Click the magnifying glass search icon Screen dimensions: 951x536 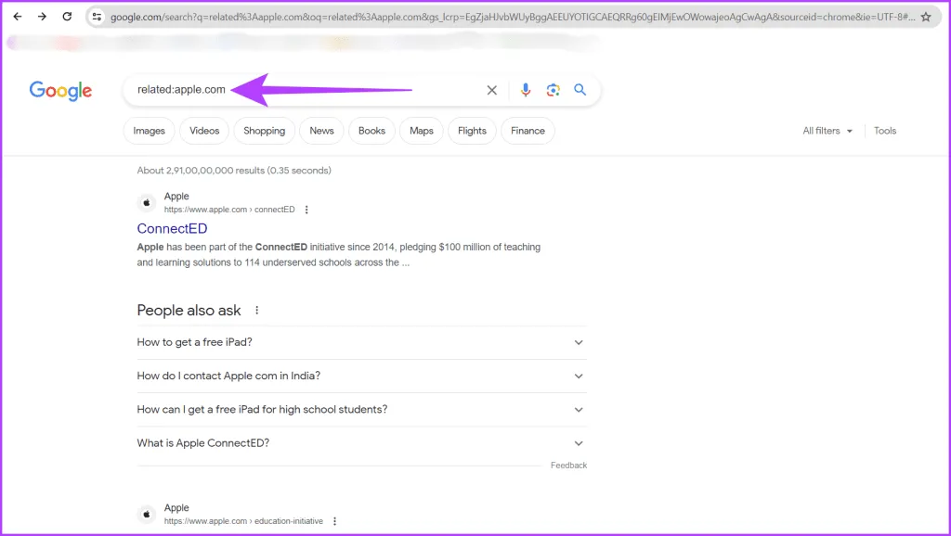580,90
